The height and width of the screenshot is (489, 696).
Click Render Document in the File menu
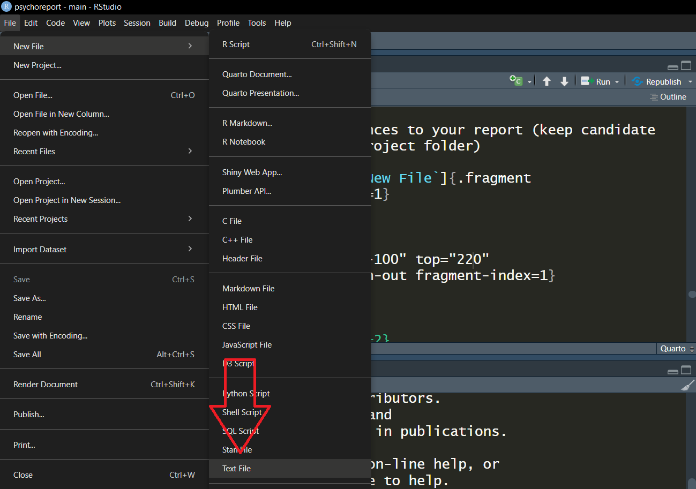click(x=46, y=385)
